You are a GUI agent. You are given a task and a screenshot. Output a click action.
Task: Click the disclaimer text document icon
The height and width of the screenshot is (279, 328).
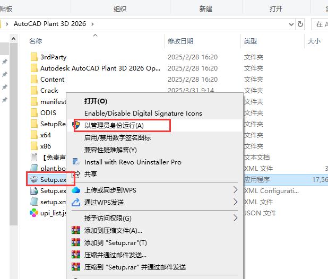(34, 157)
